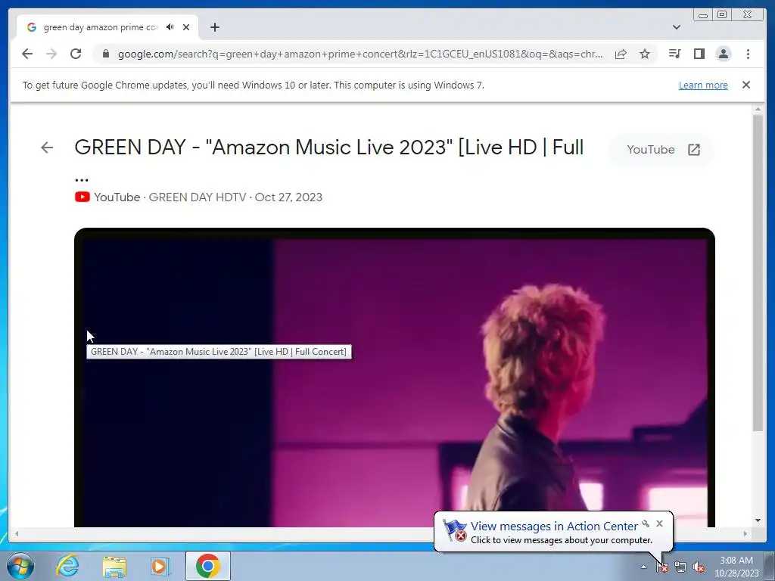775x581 pixels.
Task: Click the GREEN DAY video title heading
Action: pos(328,148)
